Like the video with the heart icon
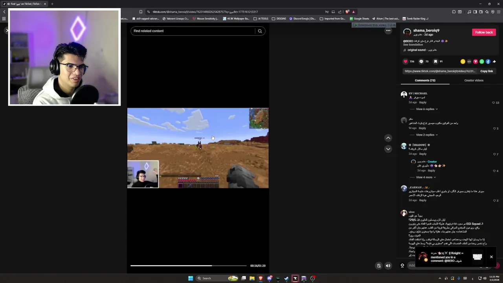 (x=406, y=61)
